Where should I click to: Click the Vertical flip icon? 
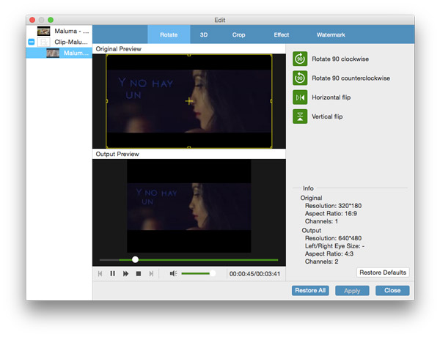pos(300,116)
